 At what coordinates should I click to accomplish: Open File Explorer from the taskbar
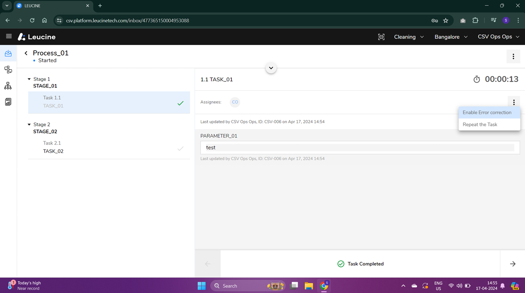point(309,286)
